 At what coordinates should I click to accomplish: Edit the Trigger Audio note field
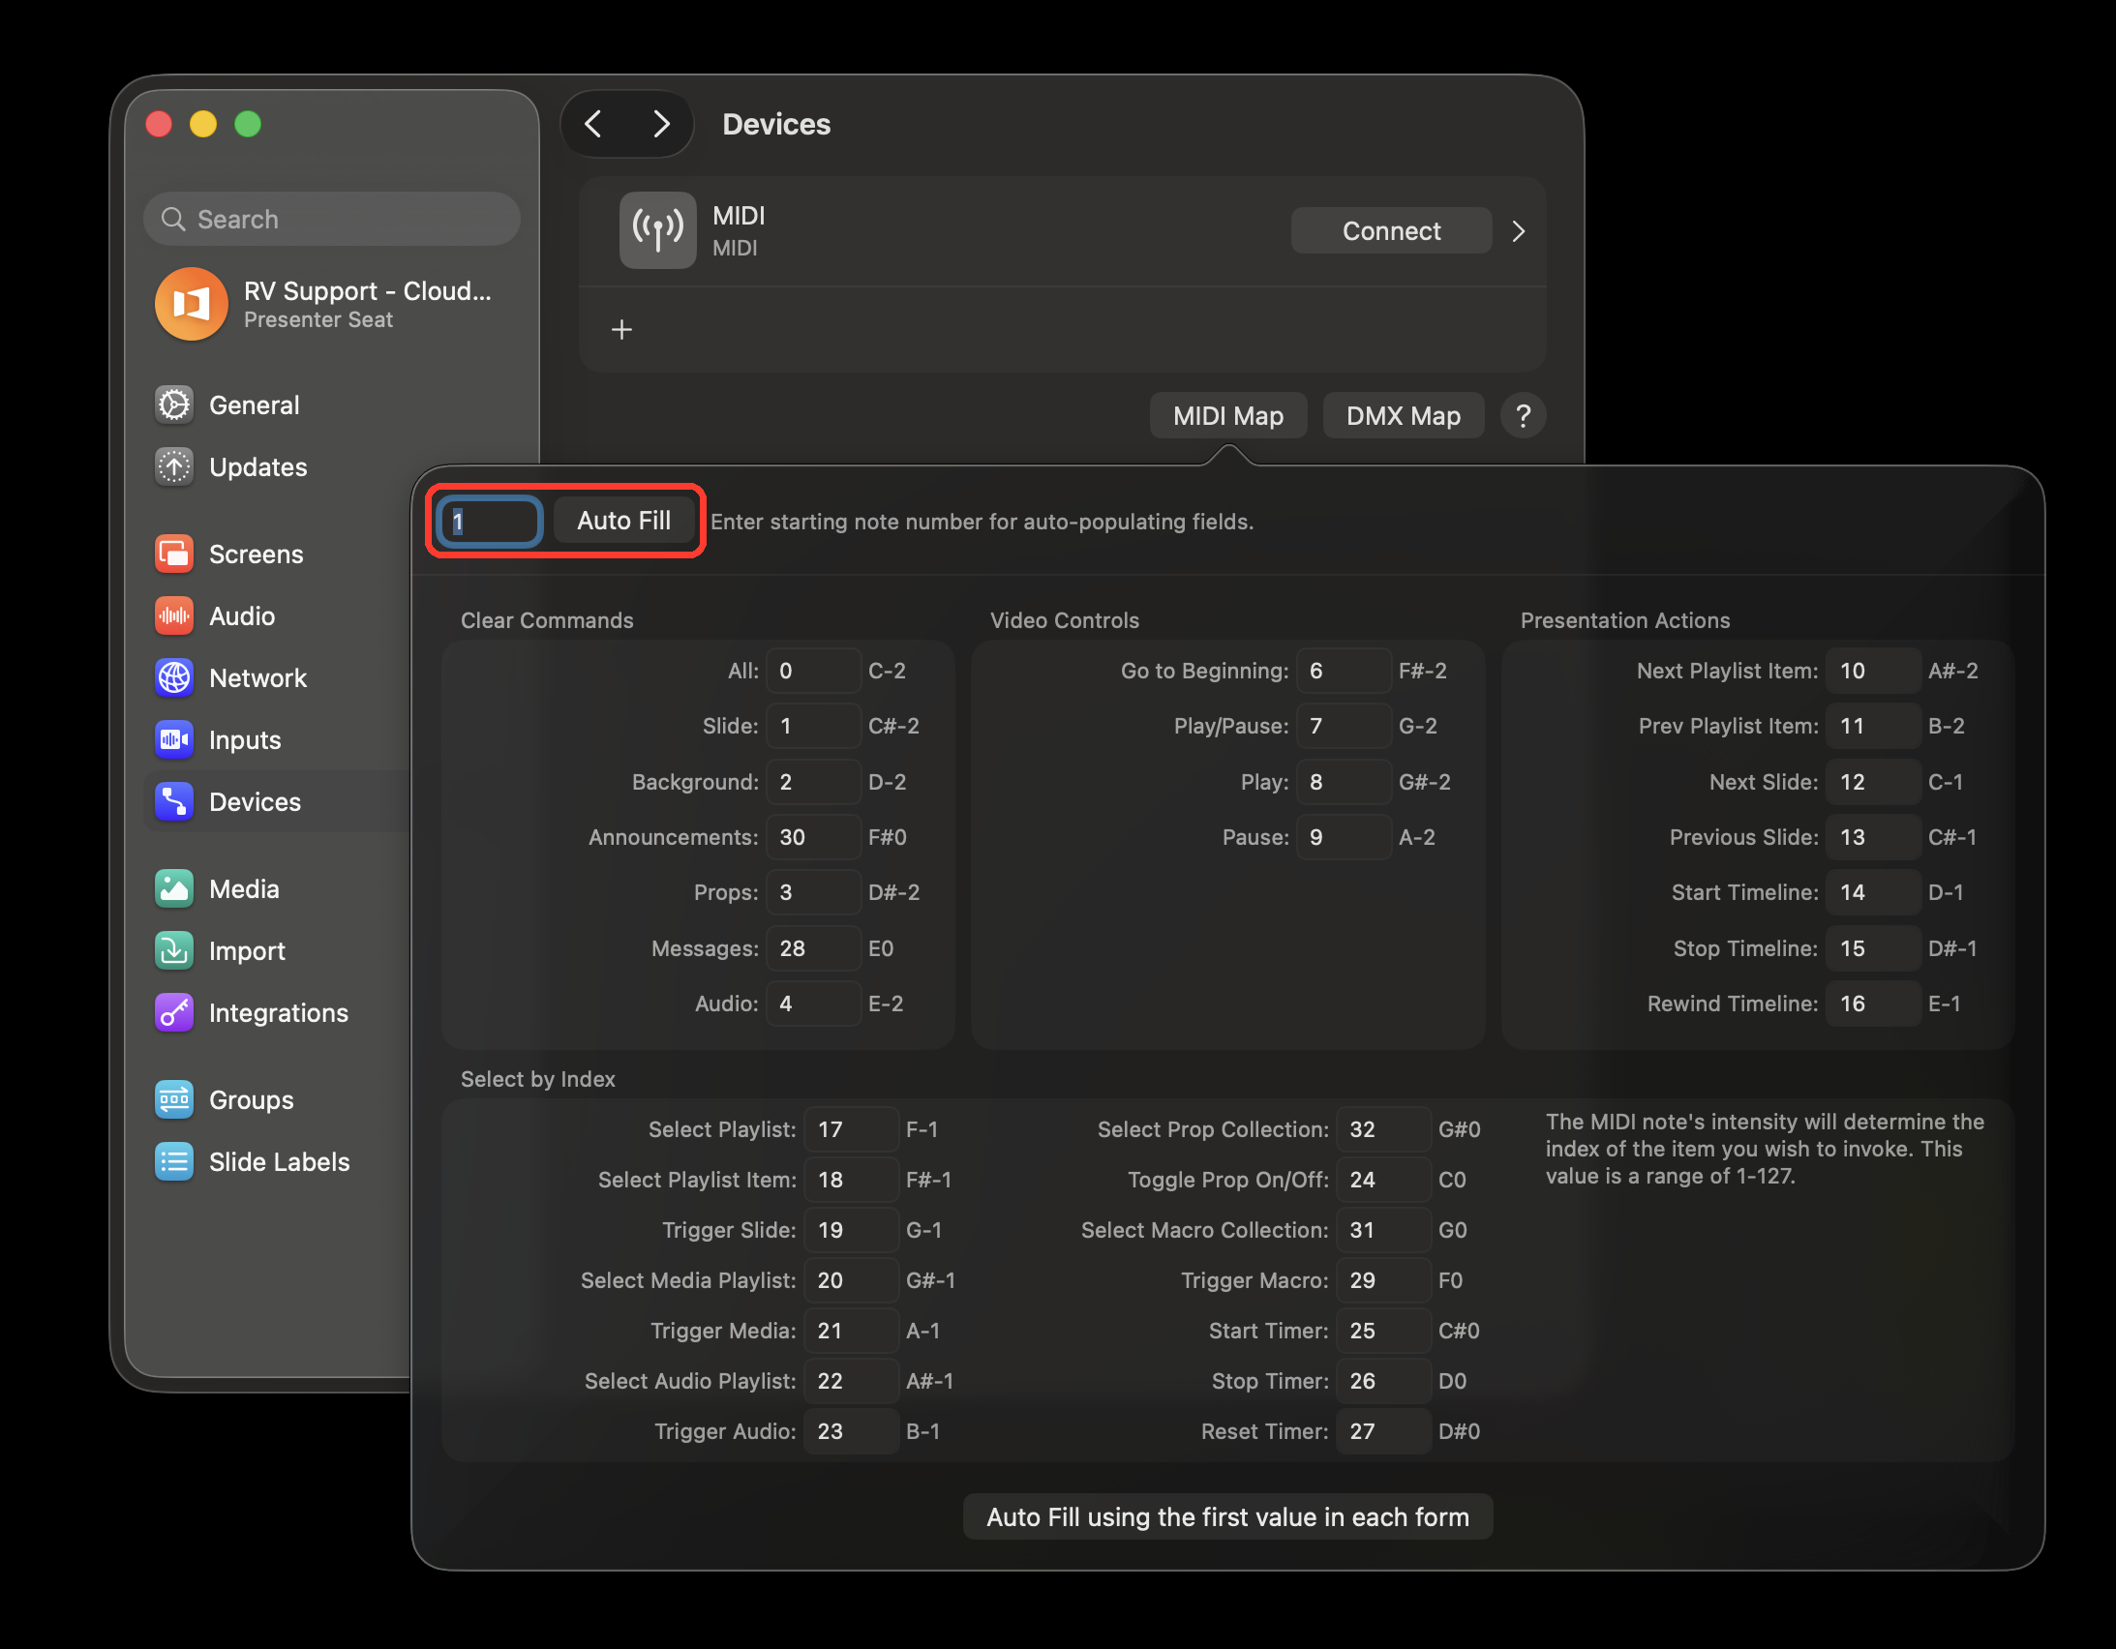(852, 1432)
